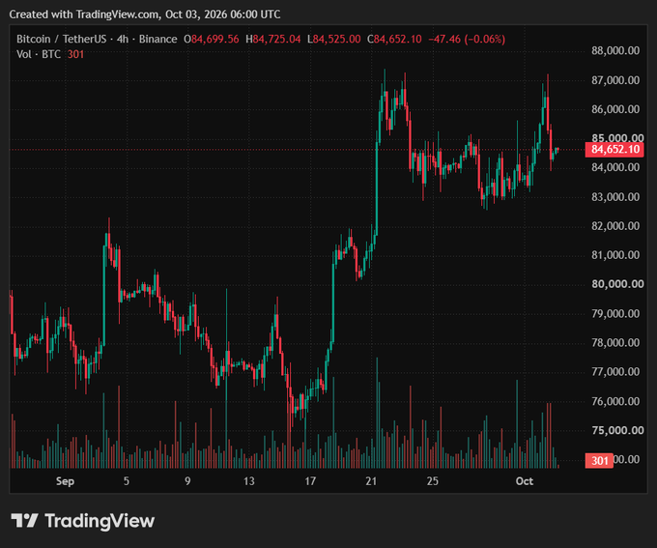Viewport: 657px width, 548px height.
Task: Click the Created with TradingView.com header text
Action: (x=145, y=14)
